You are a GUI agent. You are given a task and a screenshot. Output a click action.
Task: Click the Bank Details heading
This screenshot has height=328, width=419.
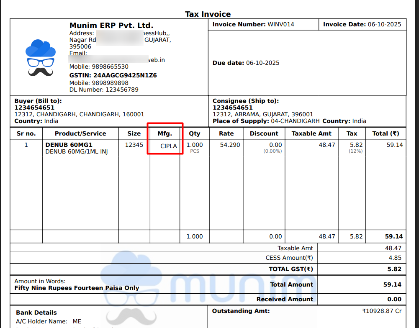pos(36,313)
